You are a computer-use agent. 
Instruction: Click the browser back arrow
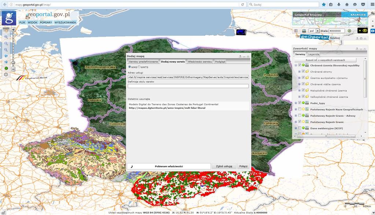pyautogui.click(x=5, y=4)
